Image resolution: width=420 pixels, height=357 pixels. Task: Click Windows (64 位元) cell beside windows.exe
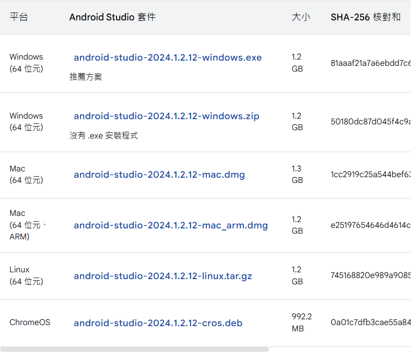pyautogui.click(x=26, y=63)
